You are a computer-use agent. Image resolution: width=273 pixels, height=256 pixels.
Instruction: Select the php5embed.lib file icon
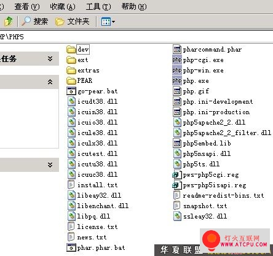[177, 143]
